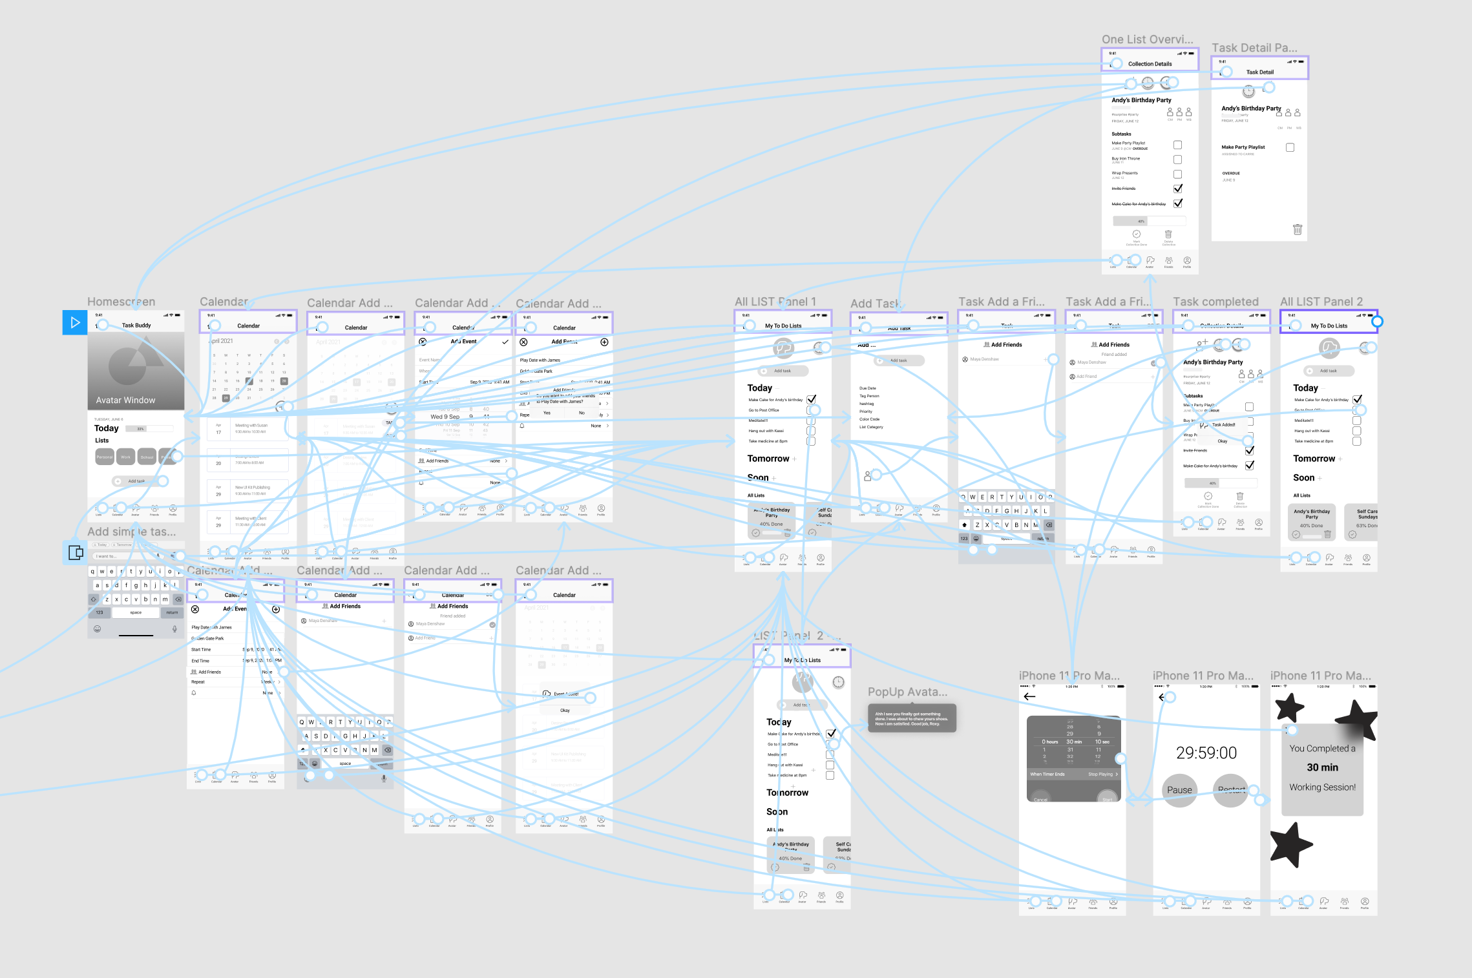Click trash on Andy's Birthday card, All LIST Panel 2
The height and width of the screenshot is (978, 1472).
(1327, 534)
